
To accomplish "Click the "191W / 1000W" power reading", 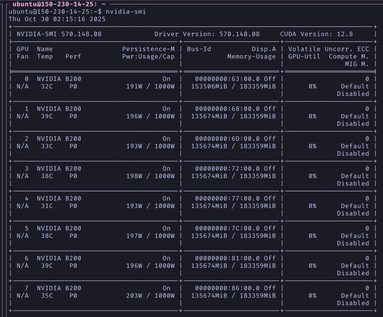I will 150,86.
